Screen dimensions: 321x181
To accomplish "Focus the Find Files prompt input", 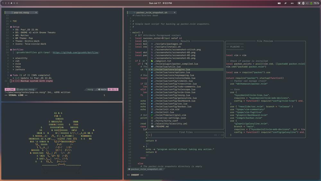I will [186, 135].
